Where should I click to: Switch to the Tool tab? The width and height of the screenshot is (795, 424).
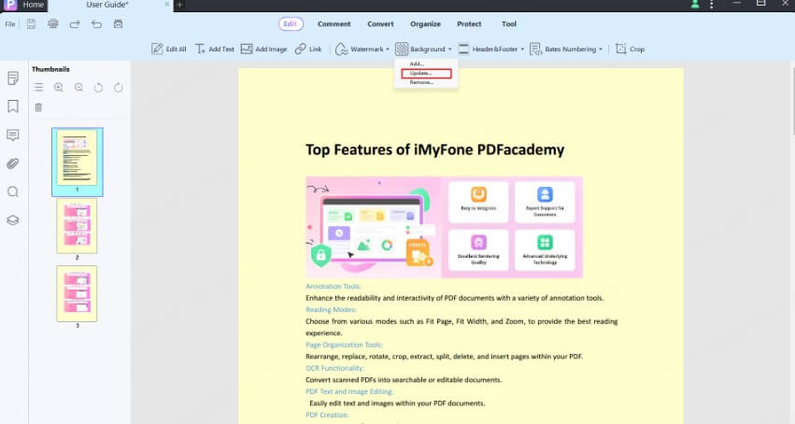point(509,23)
